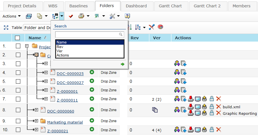Open the Dashboard tab
The height and width of the screenshot is (136, 258).
(136, 6)
